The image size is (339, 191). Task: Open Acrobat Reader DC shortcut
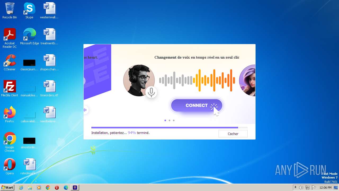pyautogui.click(x=10, y=38)
